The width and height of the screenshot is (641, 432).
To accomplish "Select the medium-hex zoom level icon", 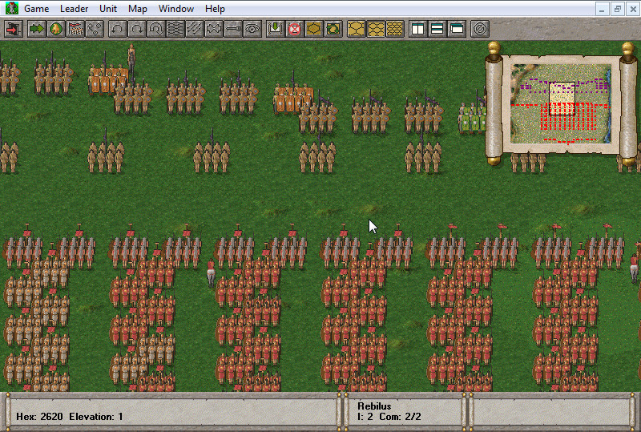I will click(x=375, y=29).
